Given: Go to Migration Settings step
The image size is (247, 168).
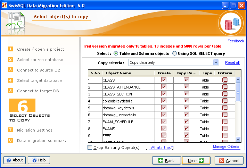Looking at the screenshot, I should (35, 130).
